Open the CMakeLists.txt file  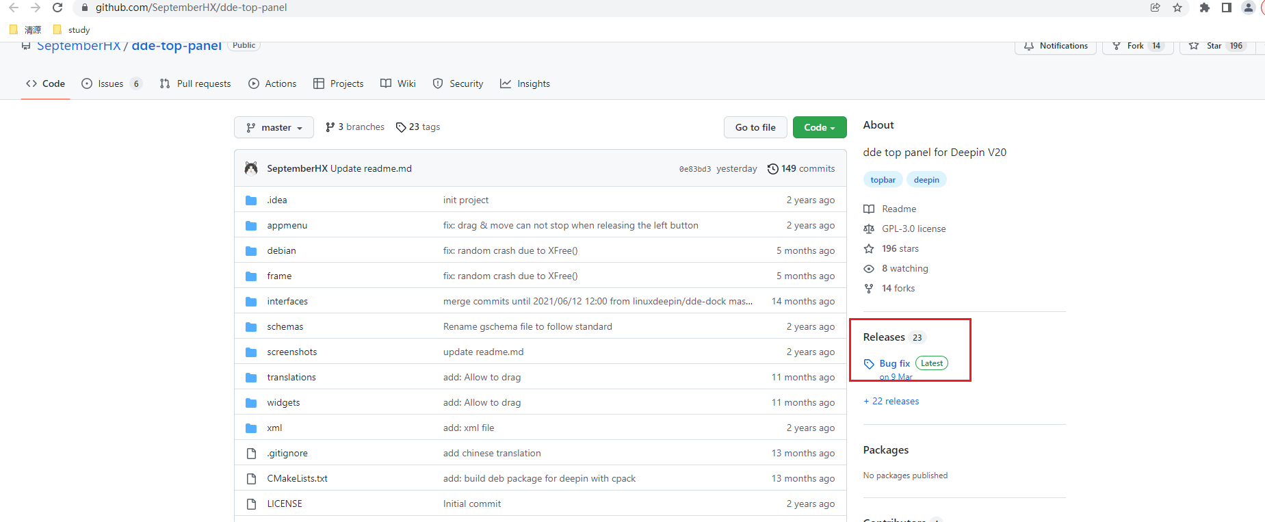297,478
